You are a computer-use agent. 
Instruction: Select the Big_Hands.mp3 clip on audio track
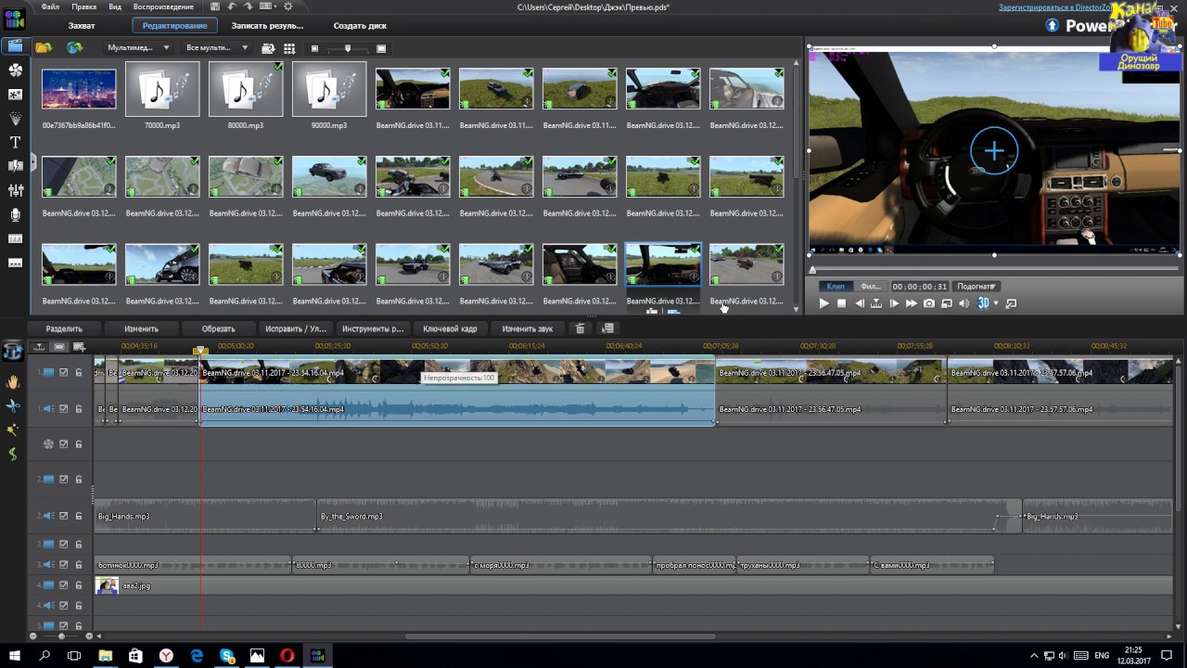pos(205,516)
